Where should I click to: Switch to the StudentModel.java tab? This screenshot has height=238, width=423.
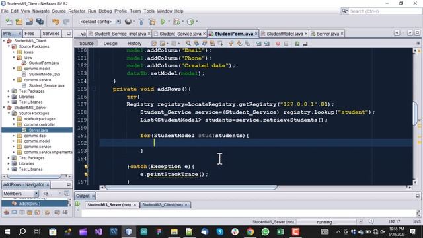[284, 34]
